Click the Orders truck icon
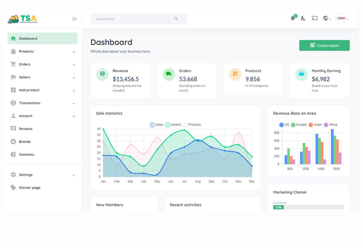The image size is (363, 248). pyautogui.click(x=169, y=74)
